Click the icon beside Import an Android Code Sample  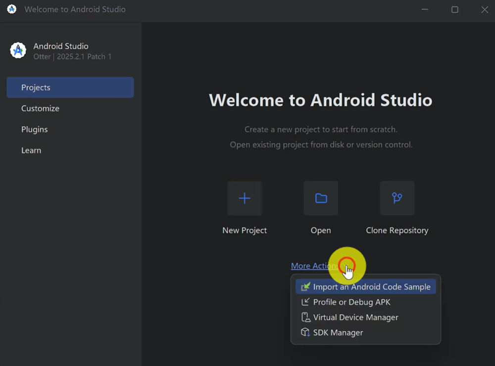(305, 287)
